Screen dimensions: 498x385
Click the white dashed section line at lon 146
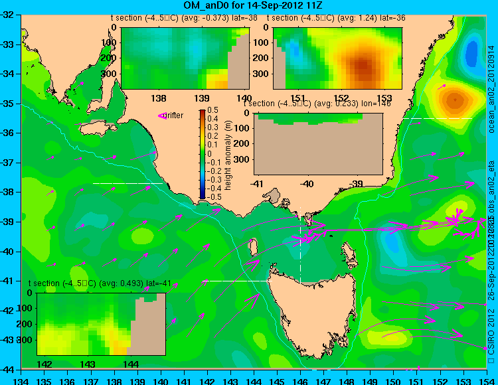click(300, 244)
